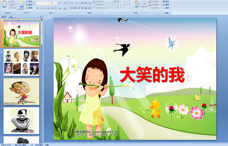Click the Reset (重设) slide icon
The height and width of the screenshot is (146, 228).
click(27, 5)
